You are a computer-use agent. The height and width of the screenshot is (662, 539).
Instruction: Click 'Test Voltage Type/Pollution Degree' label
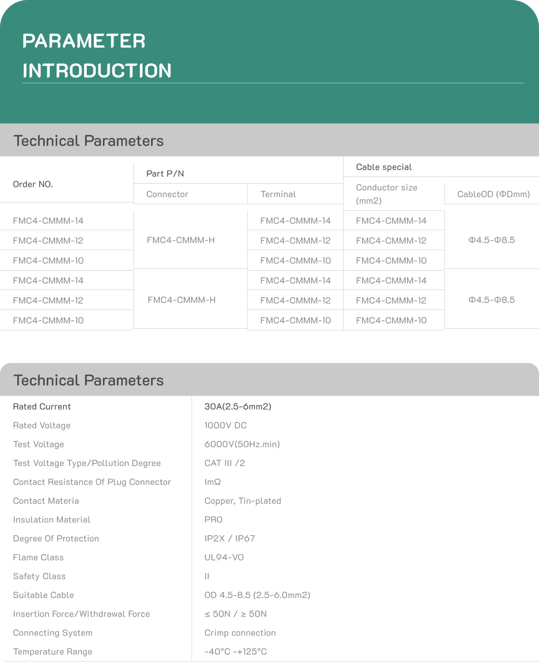click(86, 463)
